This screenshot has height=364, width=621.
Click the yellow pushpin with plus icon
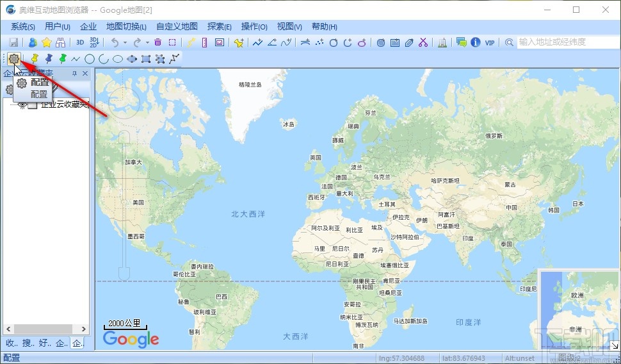[238, 42]
